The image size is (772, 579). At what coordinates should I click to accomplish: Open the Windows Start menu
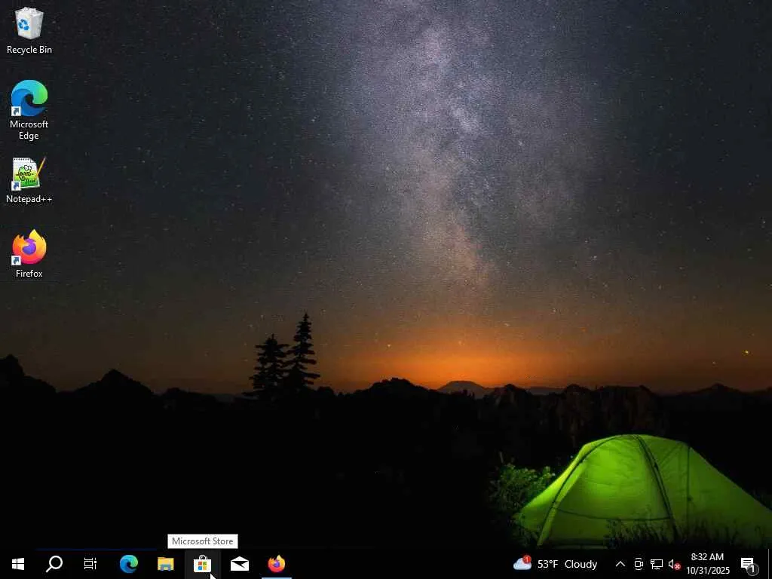pos(18,564)
